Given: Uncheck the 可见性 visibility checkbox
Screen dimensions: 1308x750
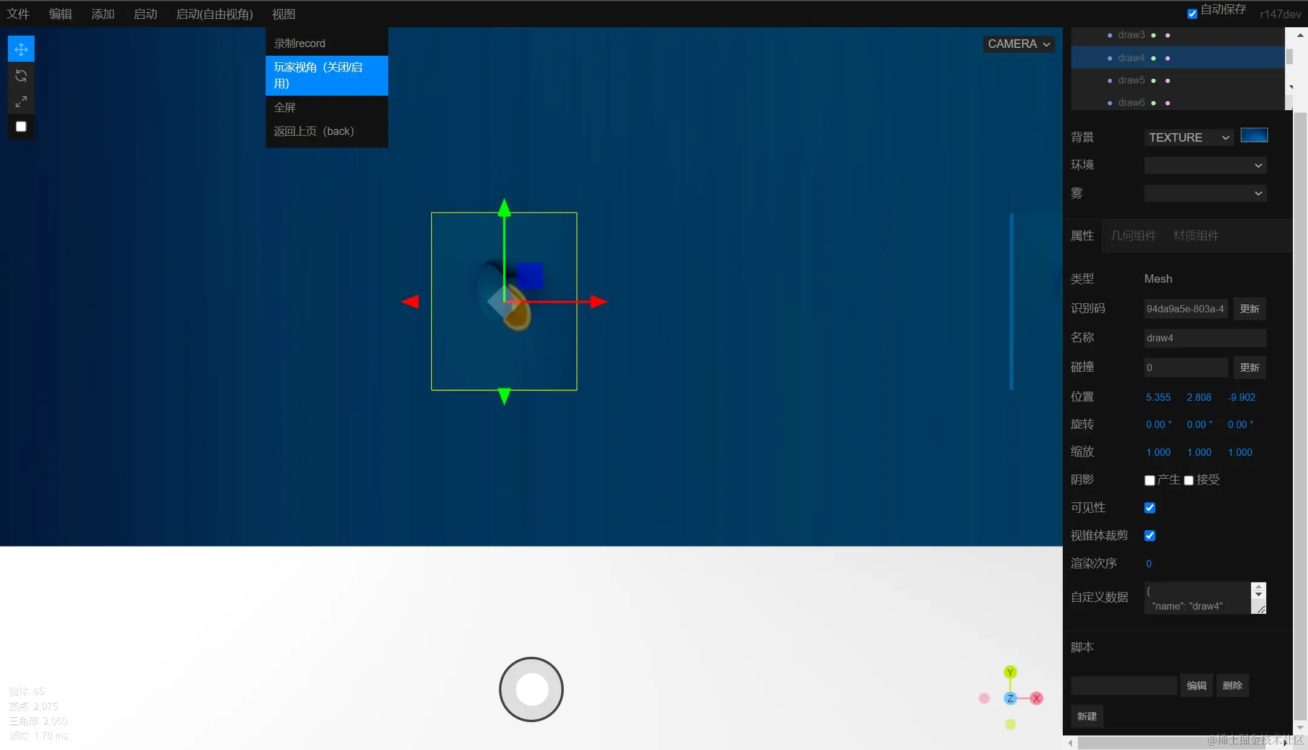Looking at the screenshot, I should point(1149,508).
